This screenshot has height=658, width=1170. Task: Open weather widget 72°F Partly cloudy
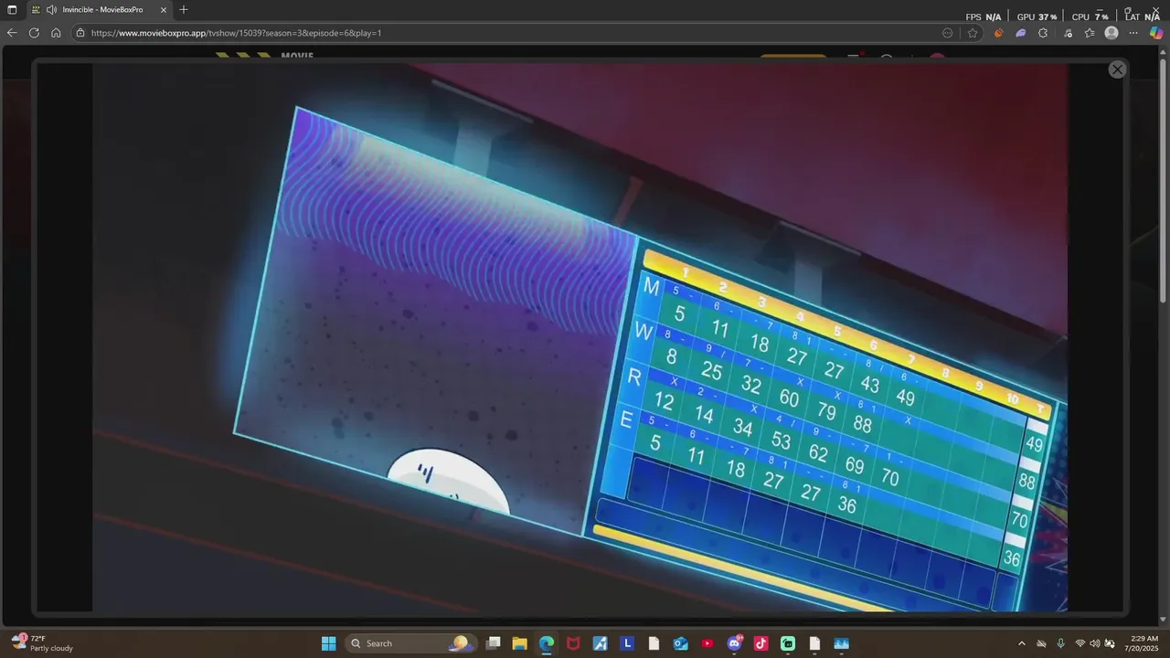[43, 643]
